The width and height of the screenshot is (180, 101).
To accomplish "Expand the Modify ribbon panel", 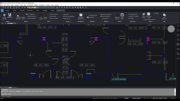I will tap(106, 21).
